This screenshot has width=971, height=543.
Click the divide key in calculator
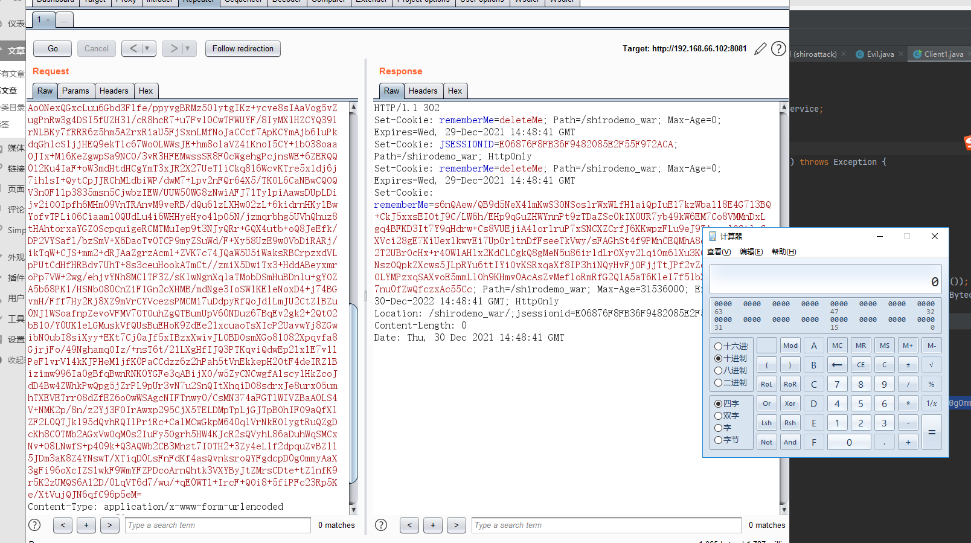[908, 384]
